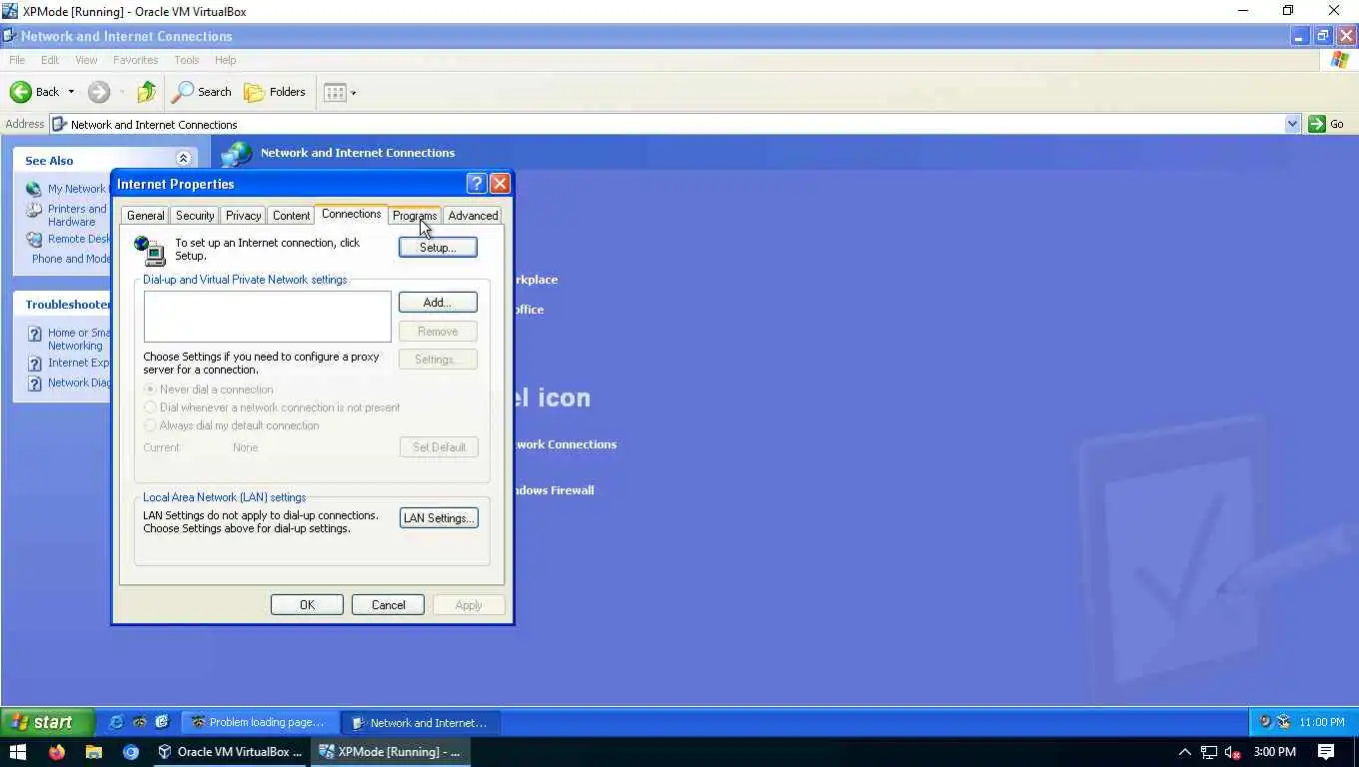Click the XP security shield tray icon
This screenshot has width=1359, height=767.
pos(1265,722)
